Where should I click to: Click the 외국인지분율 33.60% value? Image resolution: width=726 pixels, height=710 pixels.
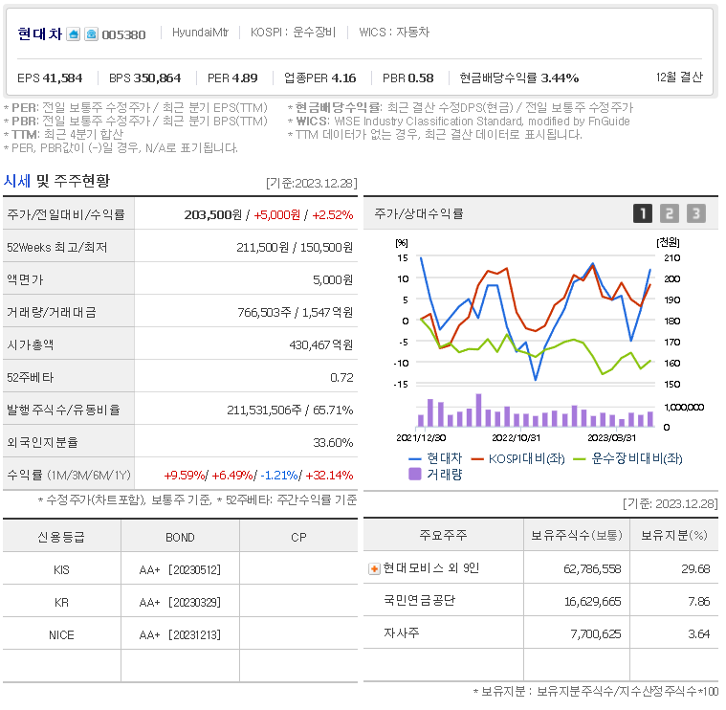pyautogui.click(x=333, y=442)
